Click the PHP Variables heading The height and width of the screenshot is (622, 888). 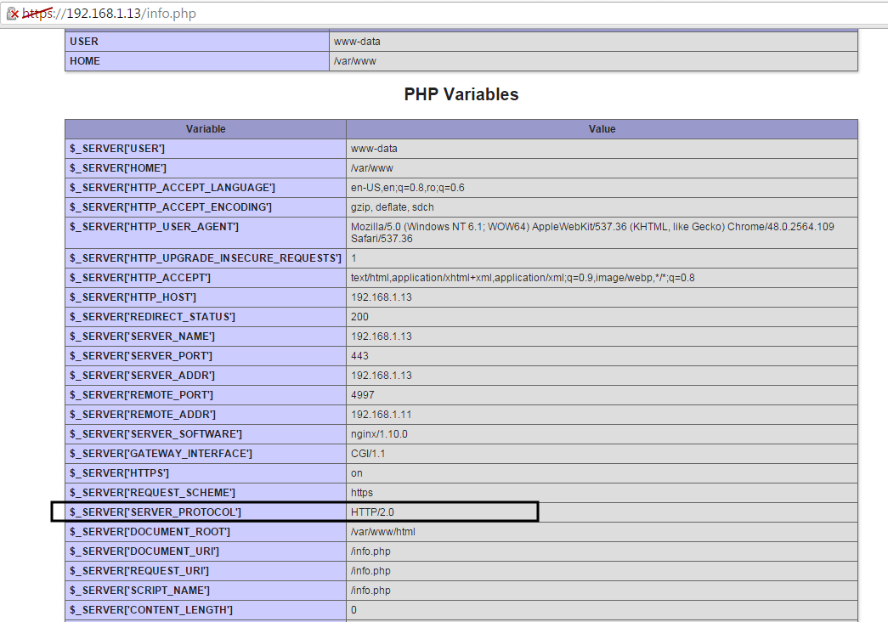pos(461,94)
